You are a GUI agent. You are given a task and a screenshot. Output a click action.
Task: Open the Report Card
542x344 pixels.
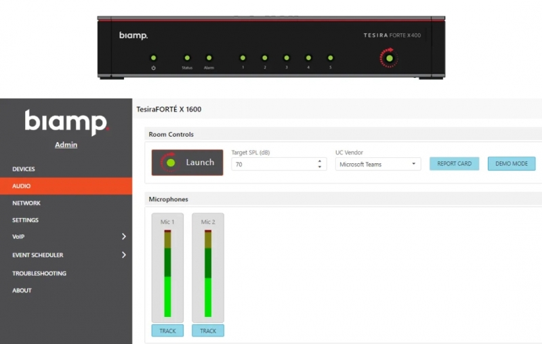[454, 164]
